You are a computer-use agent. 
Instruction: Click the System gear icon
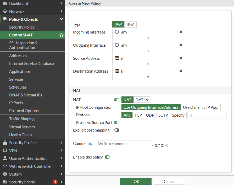5,174
